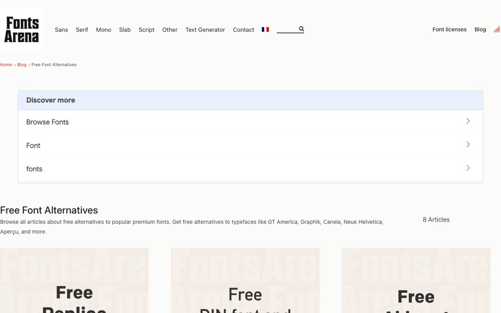Screen dimensions: 501x313
Task: Open the Font row in Discover more
Action: coord(250,146)
